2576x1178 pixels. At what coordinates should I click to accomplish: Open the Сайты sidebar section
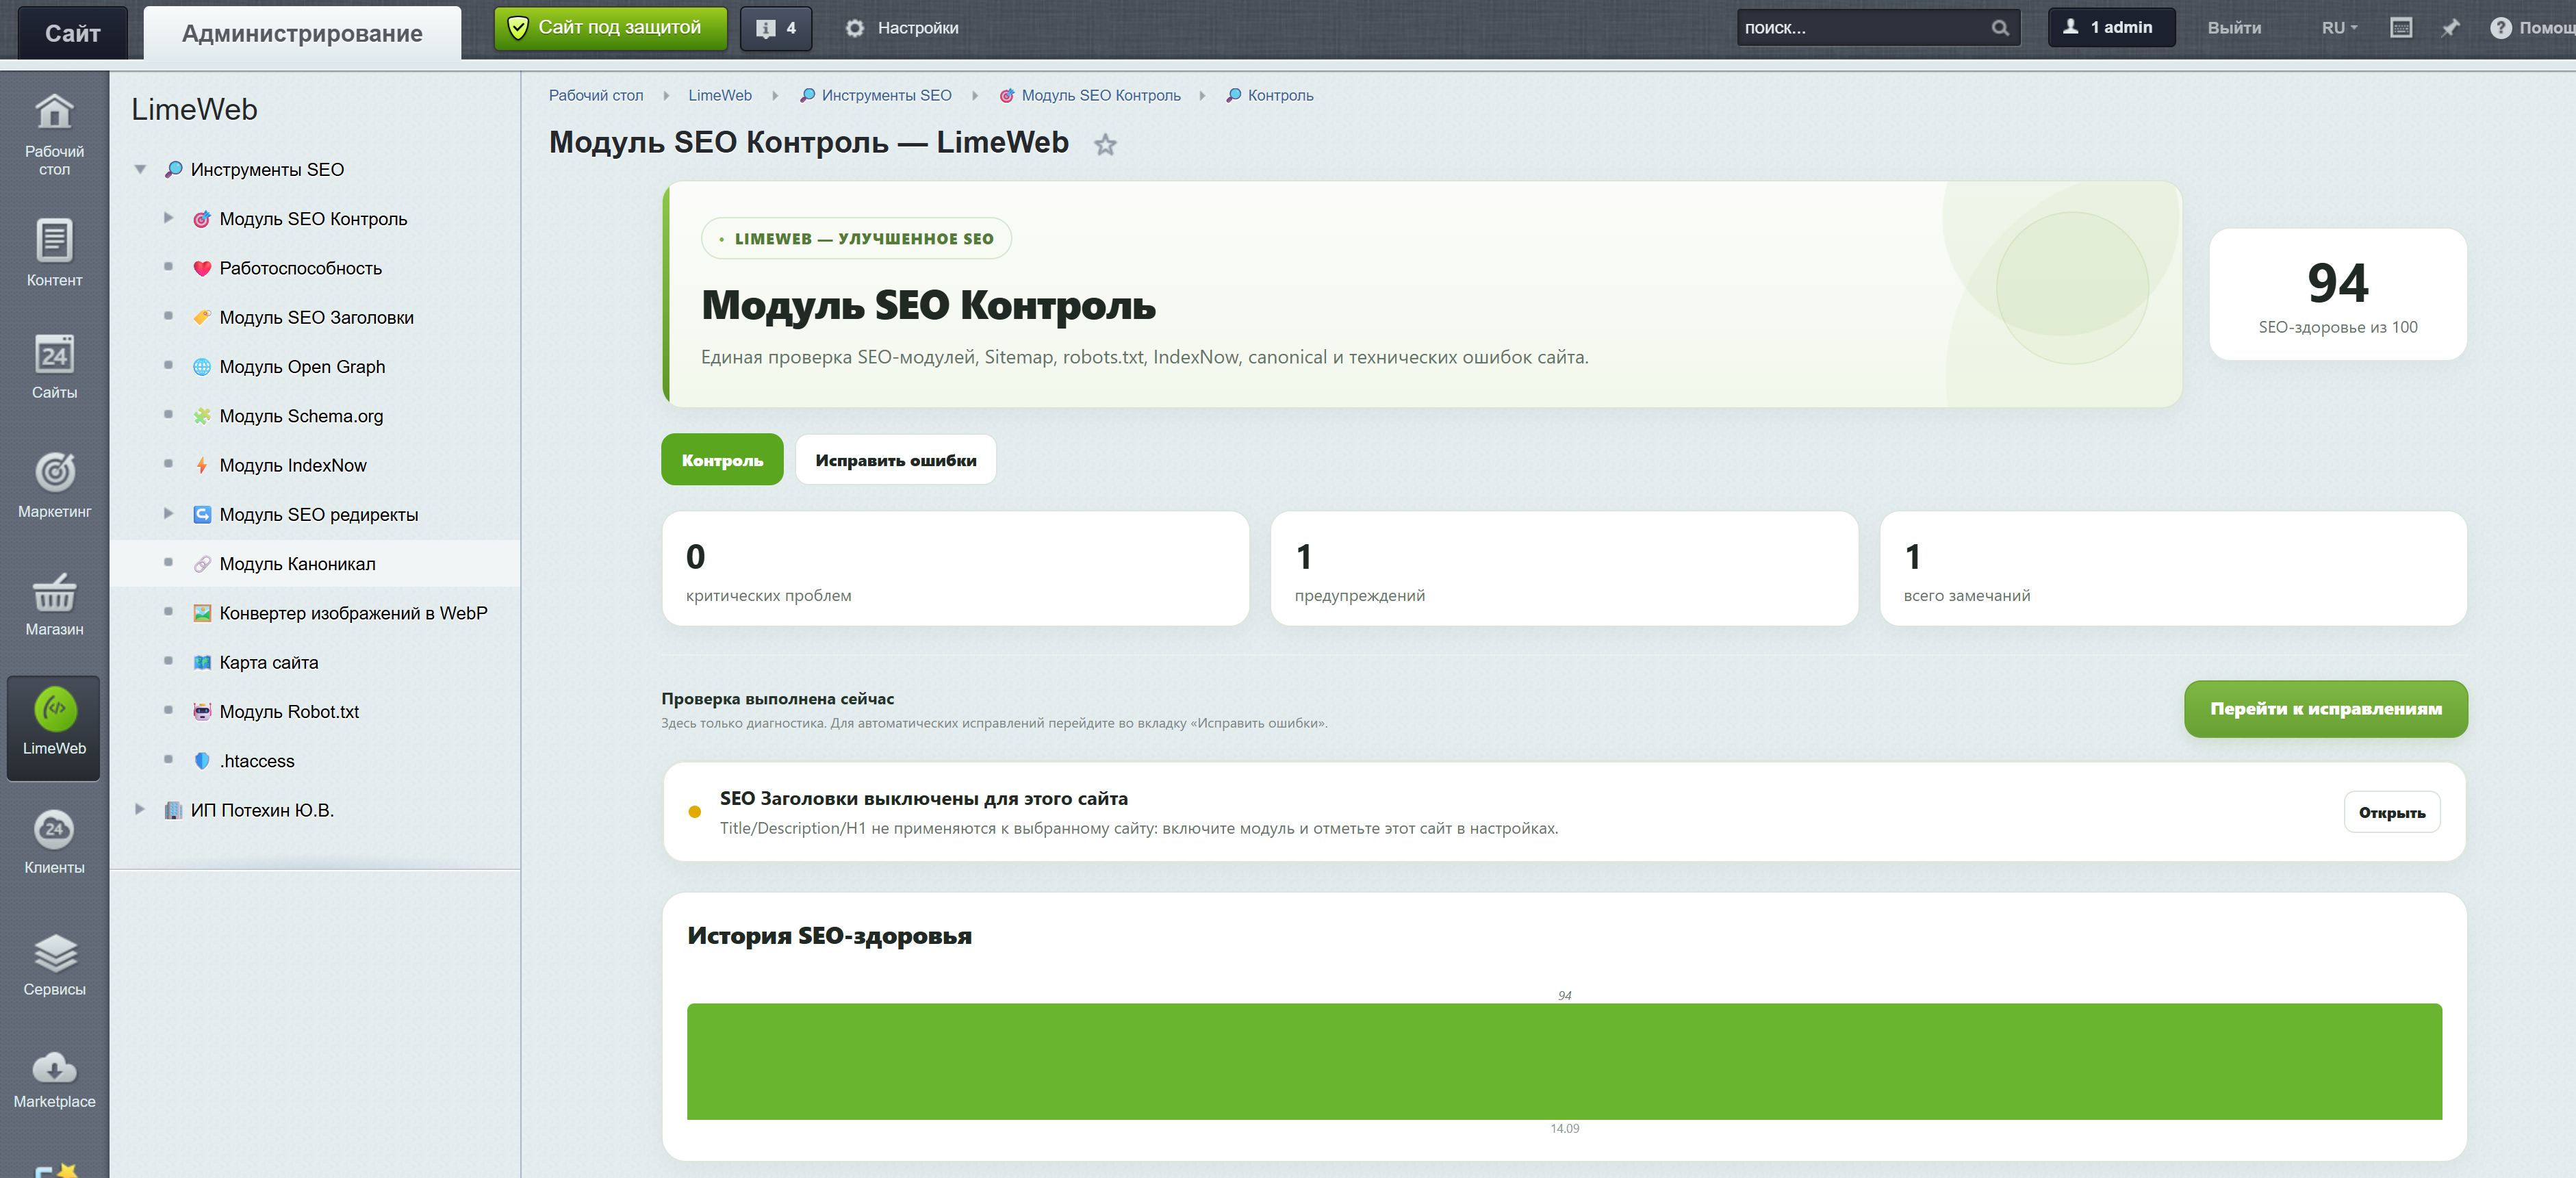coord(54,366)
